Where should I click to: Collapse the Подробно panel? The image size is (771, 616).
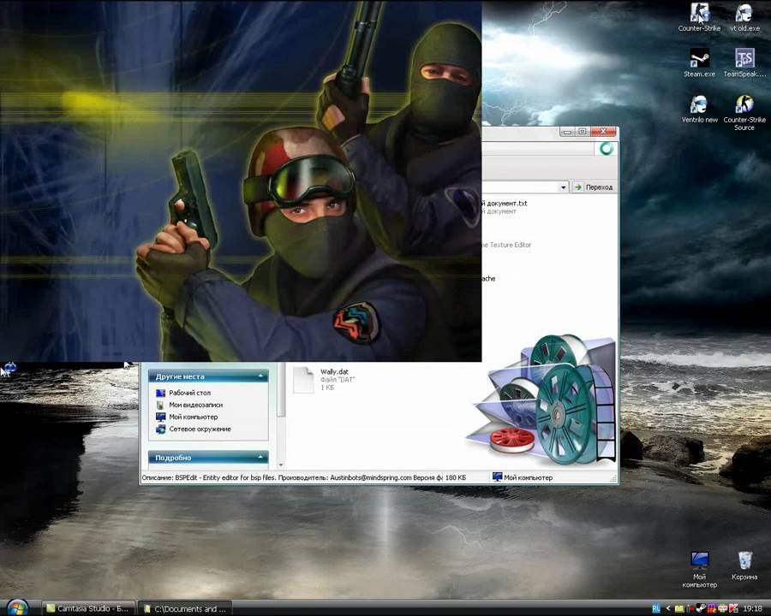pyautogui.click(x=260, y=458)
